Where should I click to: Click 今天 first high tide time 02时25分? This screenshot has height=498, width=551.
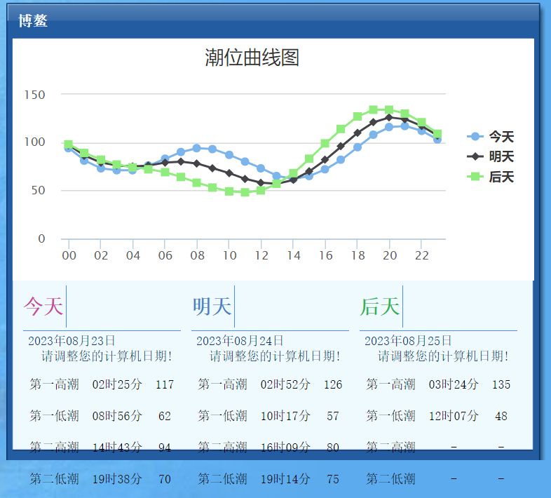[117, 384]
